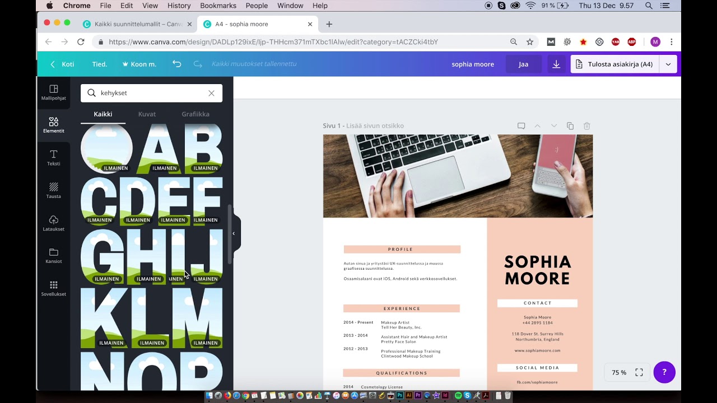Select the letter B frame
The image size is (717, 403).
coord(204,149)
